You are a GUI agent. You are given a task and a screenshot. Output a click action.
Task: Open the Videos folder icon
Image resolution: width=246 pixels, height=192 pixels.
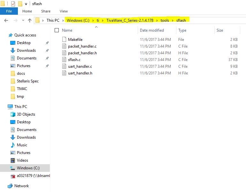13,160
